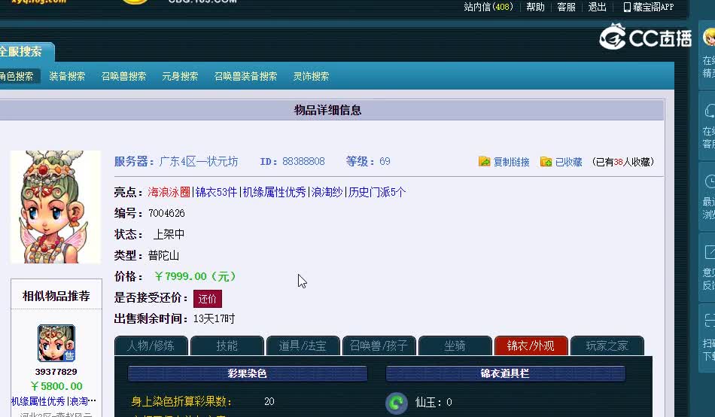Image resolution: width=715 pixels, height=417 pixels.
Task: Click the 已收藏 favorite icon
Action: pos(546,162)
